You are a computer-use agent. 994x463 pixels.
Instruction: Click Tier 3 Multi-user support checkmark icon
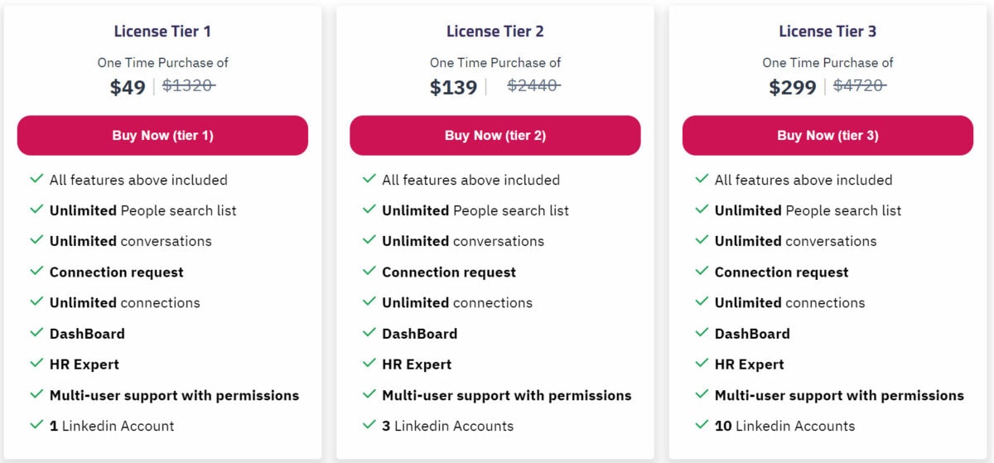tap(702, 394)
